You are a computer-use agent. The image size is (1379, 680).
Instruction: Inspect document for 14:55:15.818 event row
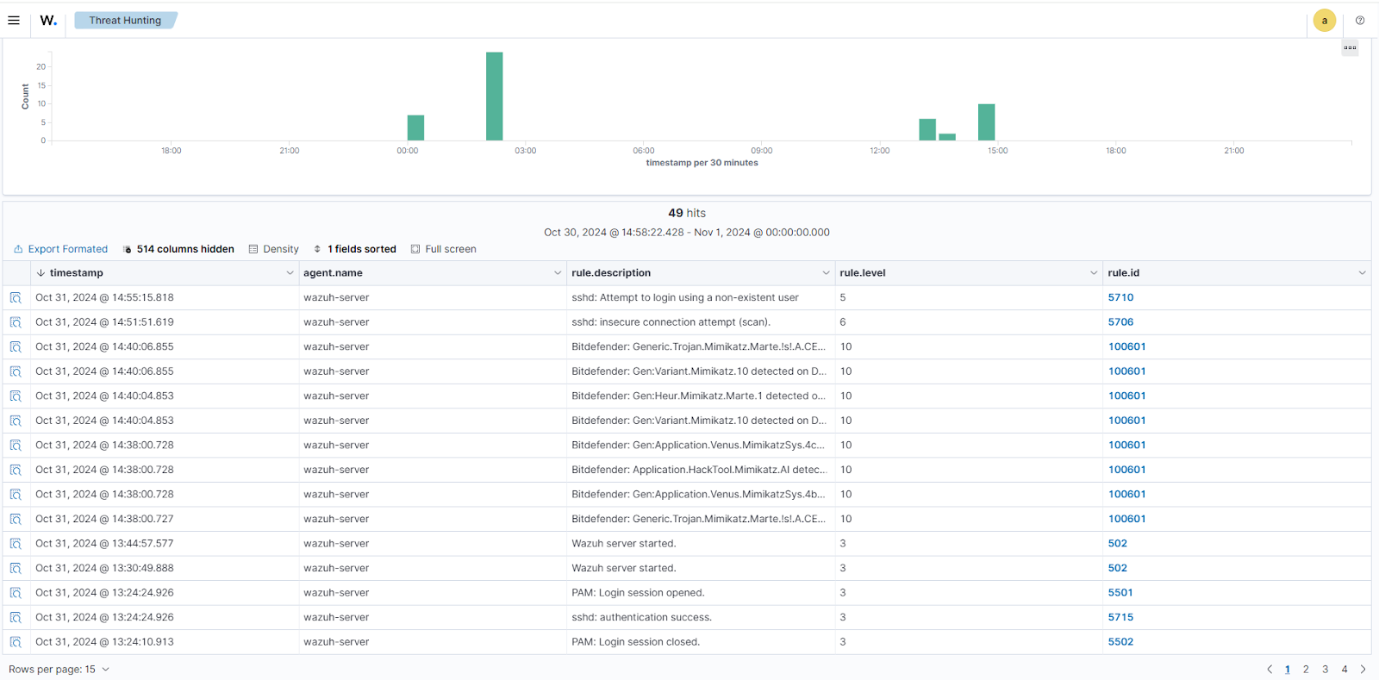(x=16, y=298)
